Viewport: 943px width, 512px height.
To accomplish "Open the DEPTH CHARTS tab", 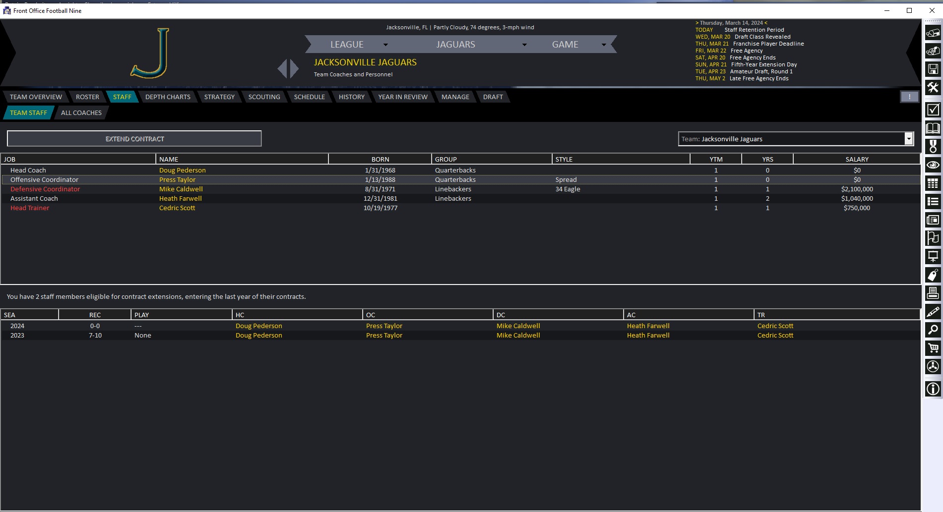I will point(168,97).
